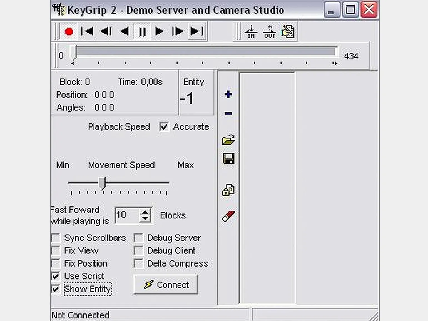Save using the floppy disk icon
This screenshot has height=321, width=428.
(228, 159)
